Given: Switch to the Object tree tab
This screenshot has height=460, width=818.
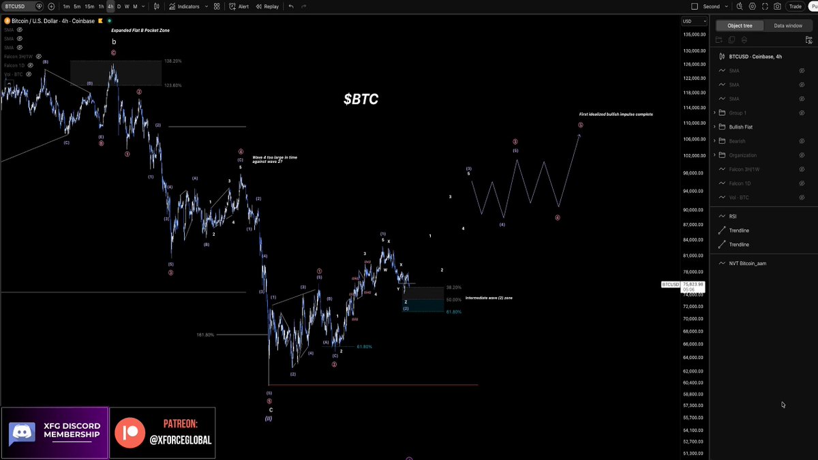Looking at the screenshot, I should (740, 25).
